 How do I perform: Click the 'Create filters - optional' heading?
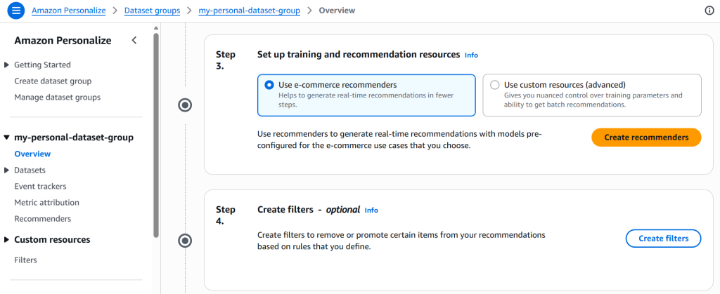pyautogui.click(x=309, y=210)
